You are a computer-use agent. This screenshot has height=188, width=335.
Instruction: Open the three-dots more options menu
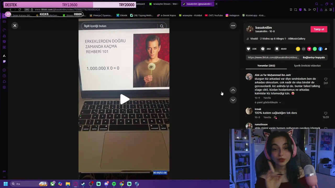pyautogui.click(x=233, y=26)
